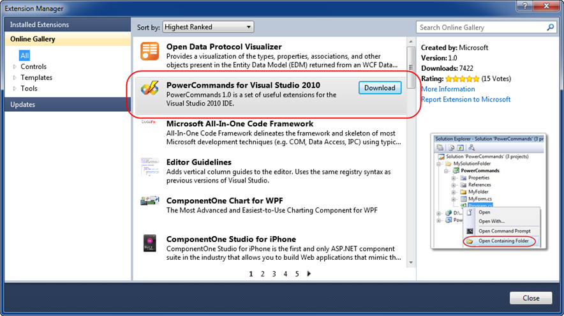
Task: Click the help question mark button
Action: [526, 6]
